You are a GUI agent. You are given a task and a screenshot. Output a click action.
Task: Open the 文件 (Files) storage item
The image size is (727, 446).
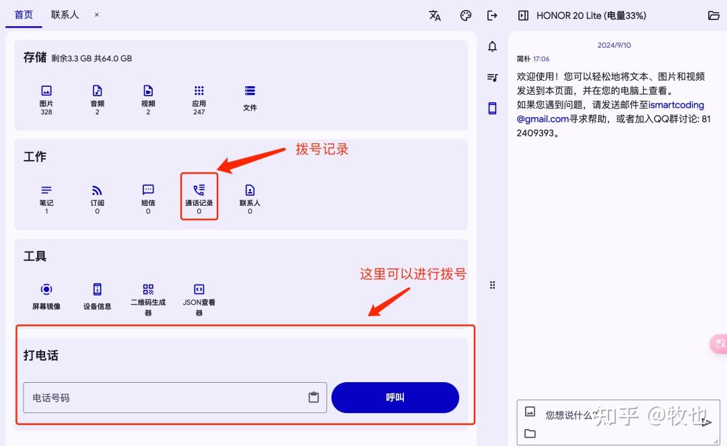click(250, 98)
